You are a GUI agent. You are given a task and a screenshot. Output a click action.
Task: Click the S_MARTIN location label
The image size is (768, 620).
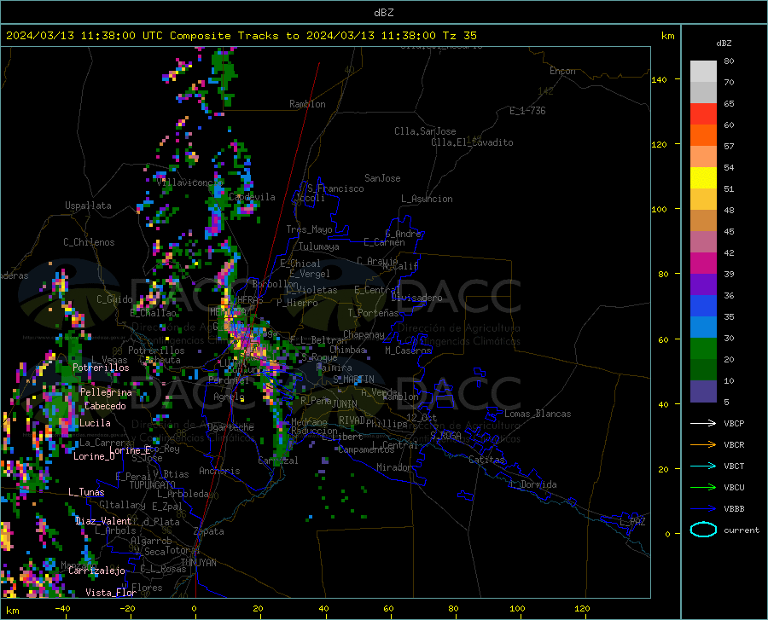353,380
